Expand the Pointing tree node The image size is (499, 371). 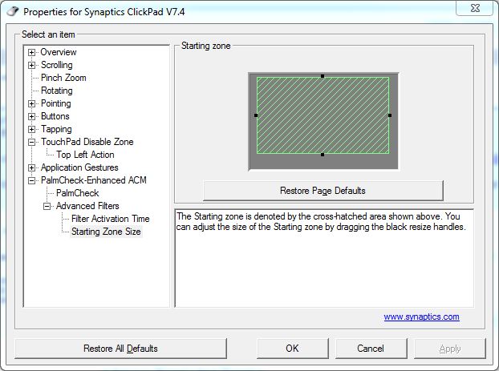(31, 103)
